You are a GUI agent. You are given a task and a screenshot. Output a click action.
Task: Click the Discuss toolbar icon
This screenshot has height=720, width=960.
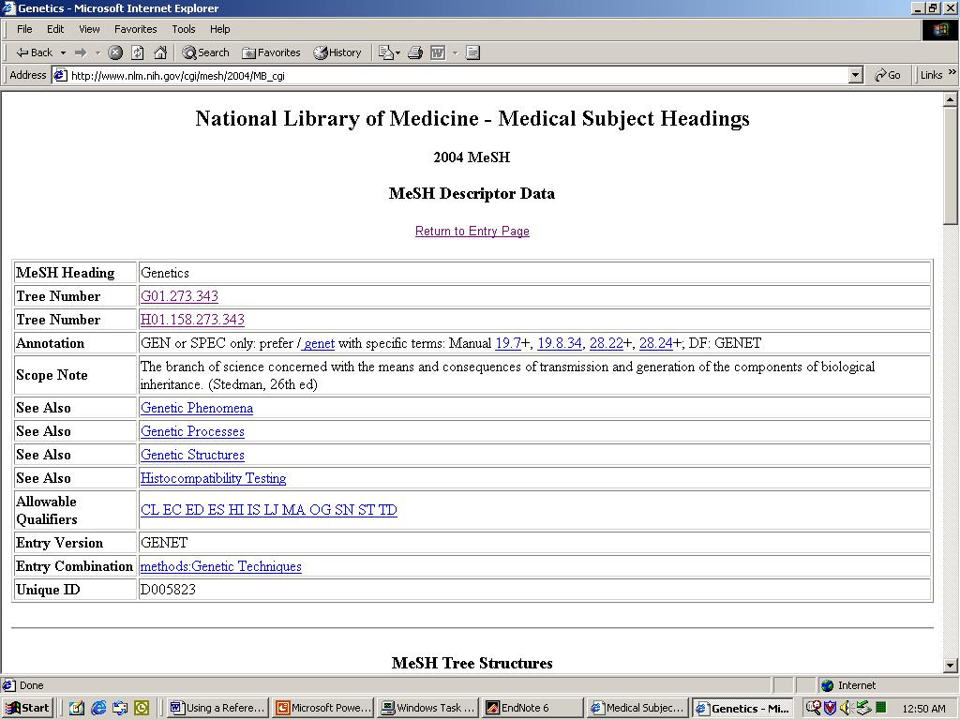coord(472,52)
